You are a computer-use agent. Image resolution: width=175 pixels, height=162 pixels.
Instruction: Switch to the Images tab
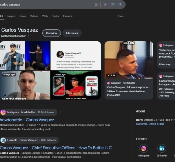click(11, 16)
